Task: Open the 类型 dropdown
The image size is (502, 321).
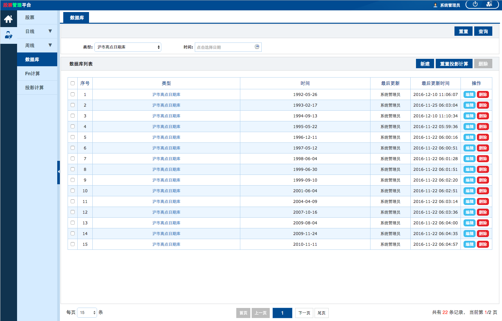Action: coord(128,47)
